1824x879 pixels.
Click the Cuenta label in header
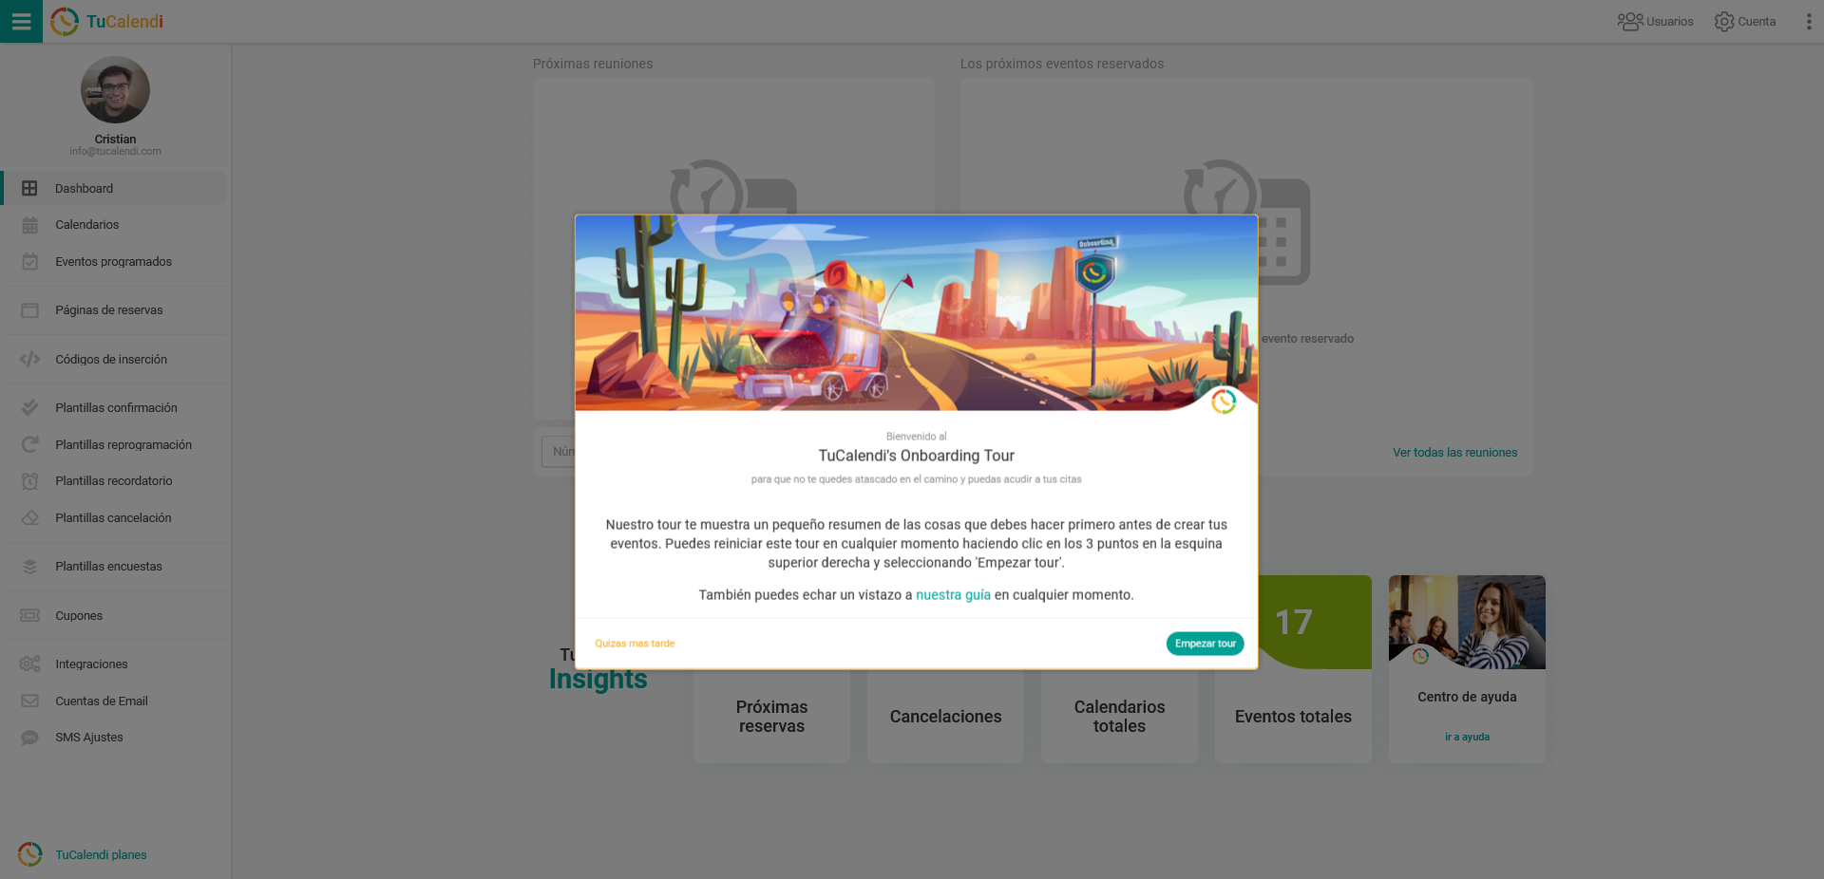pyautogui.click(x=1757, y=22)
